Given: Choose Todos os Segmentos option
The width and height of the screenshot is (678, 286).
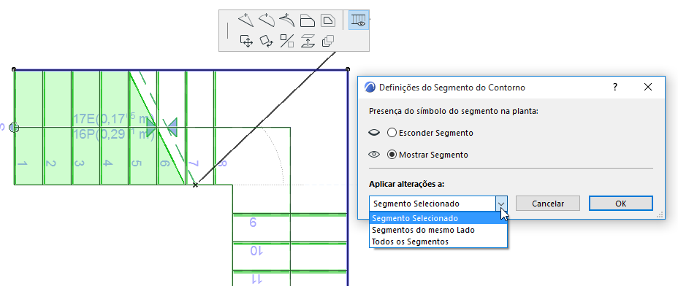Looking at the screenshot, I should 438,241.
